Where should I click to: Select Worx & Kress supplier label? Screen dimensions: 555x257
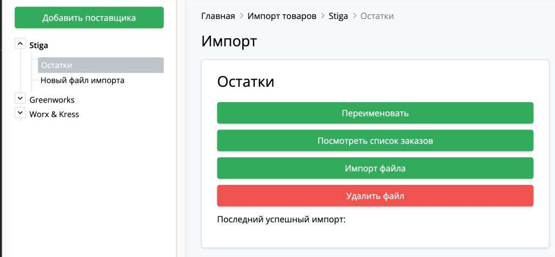[x=54, y=114]
